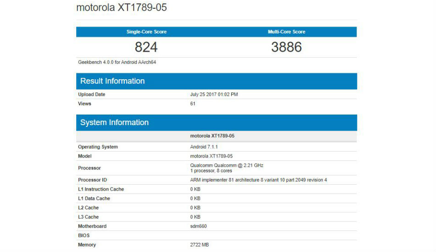Click the Operating System label

(98, 147)
